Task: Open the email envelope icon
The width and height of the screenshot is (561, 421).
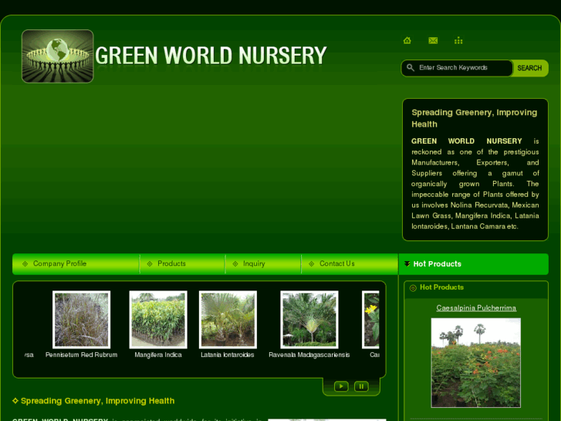Action: (433, 40)
